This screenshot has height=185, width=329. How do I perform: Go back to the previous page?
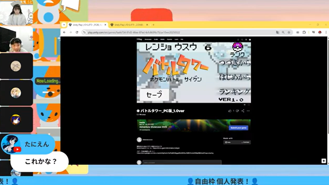click(x=64, y=32)
